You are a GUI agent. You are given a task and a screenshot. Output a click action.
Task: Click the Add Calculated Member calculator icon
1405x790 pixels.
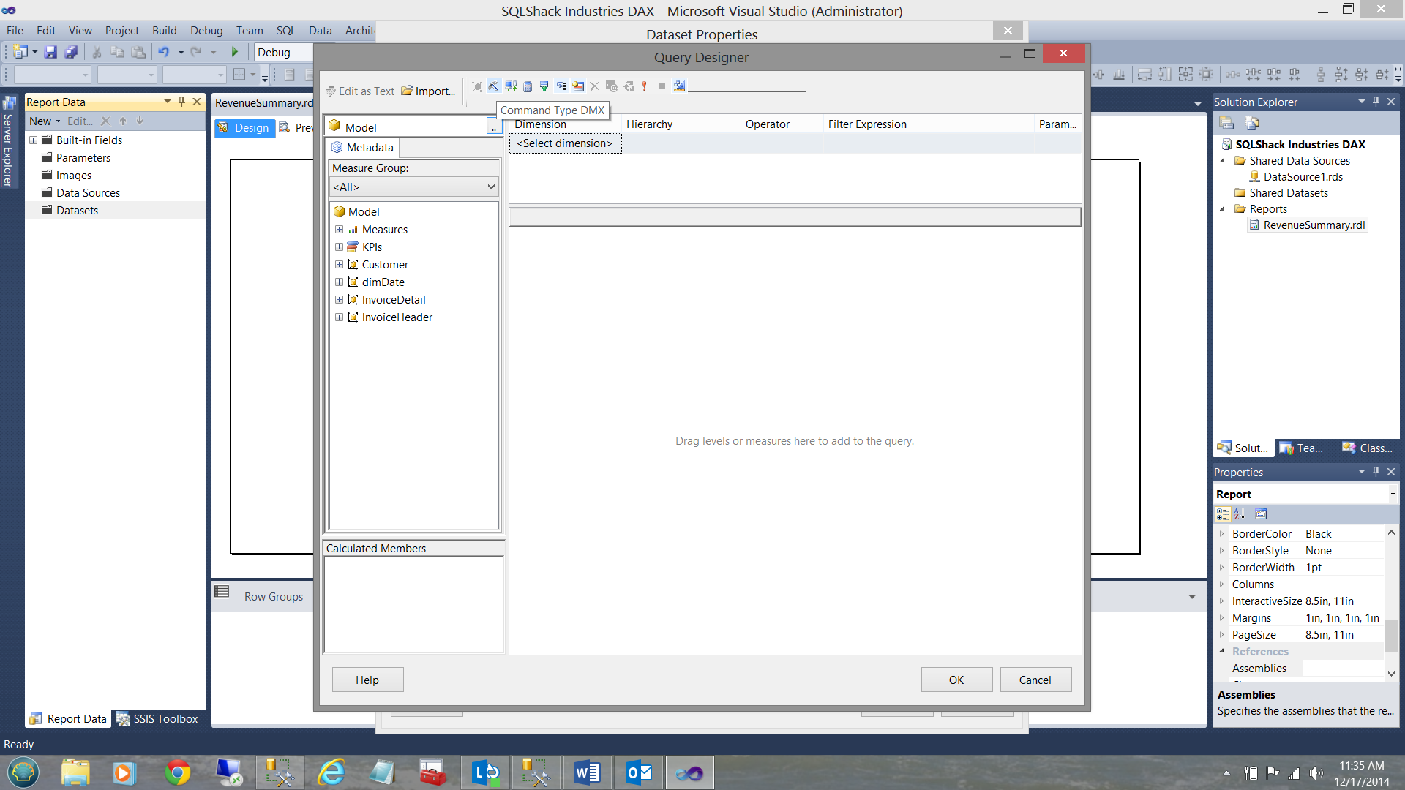(528, 86)
